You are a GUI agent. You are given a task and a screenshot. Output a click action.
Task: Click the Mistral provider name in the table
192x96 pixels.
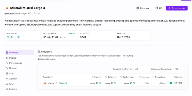coord(51,83)
